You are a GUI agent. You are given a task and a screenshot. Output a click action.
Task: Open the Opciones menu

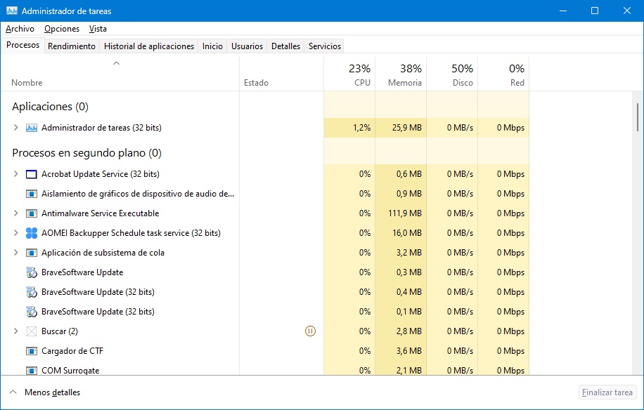[x=62, y=29]
